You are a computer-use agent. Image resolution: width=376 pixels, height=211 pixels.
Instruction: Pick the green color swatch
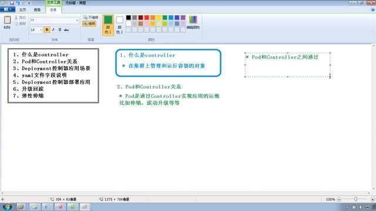click(164, 18)
